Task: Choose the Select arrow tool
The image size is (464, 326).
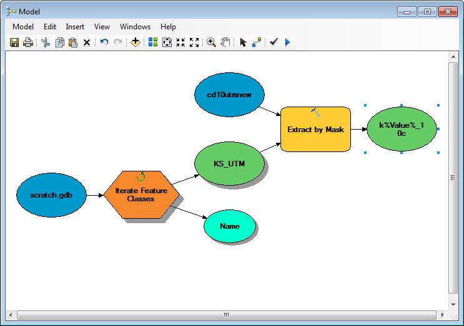Action: point(243,42)
